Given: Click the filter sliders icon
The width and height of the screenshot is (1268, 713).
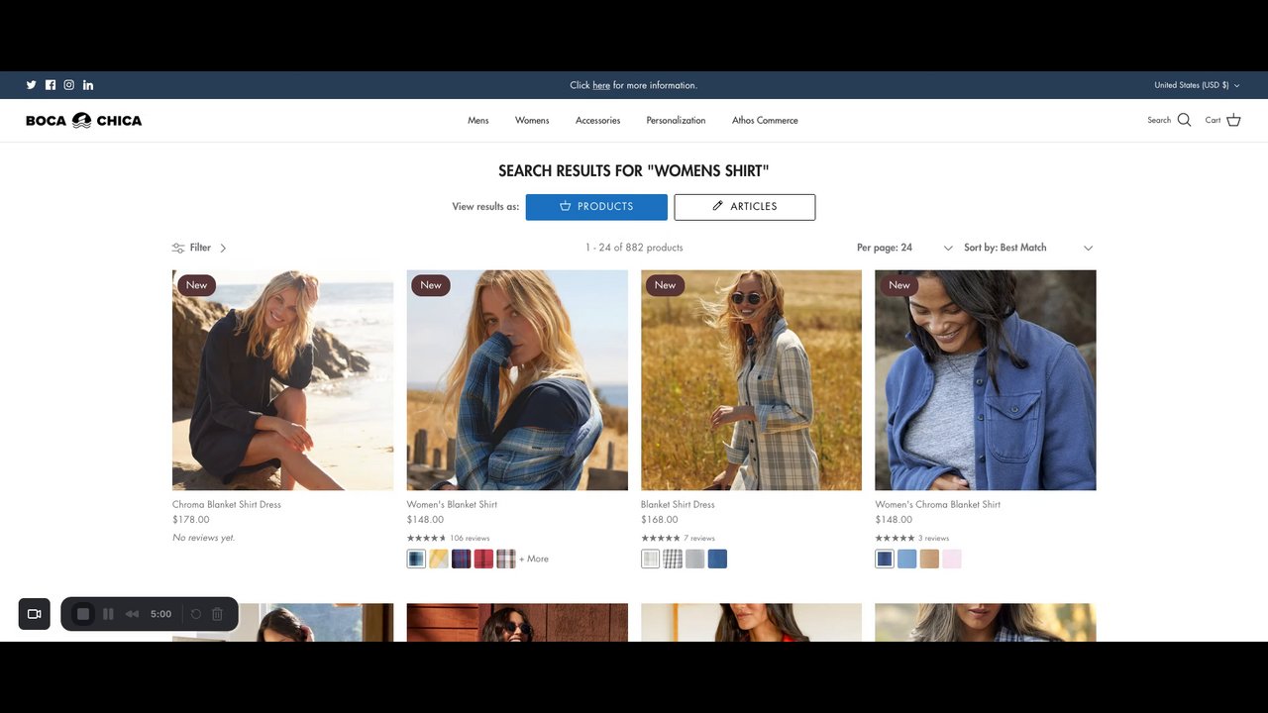Looking at the screenshot, I should point(178,248).
